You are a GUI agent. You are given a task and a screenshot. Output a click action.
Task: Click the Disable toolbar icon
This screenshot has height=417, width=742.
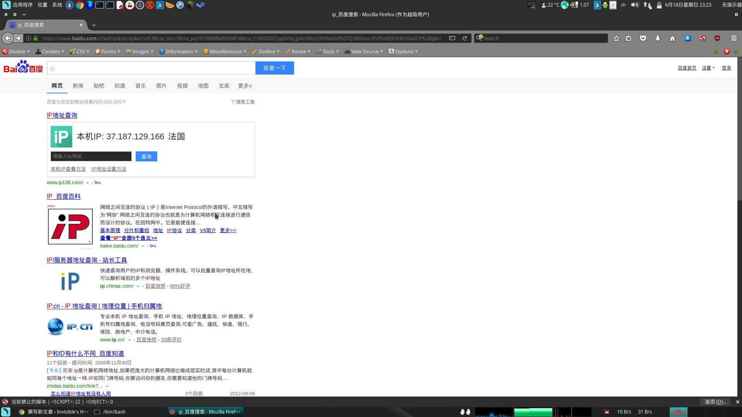tap(6, 51)
